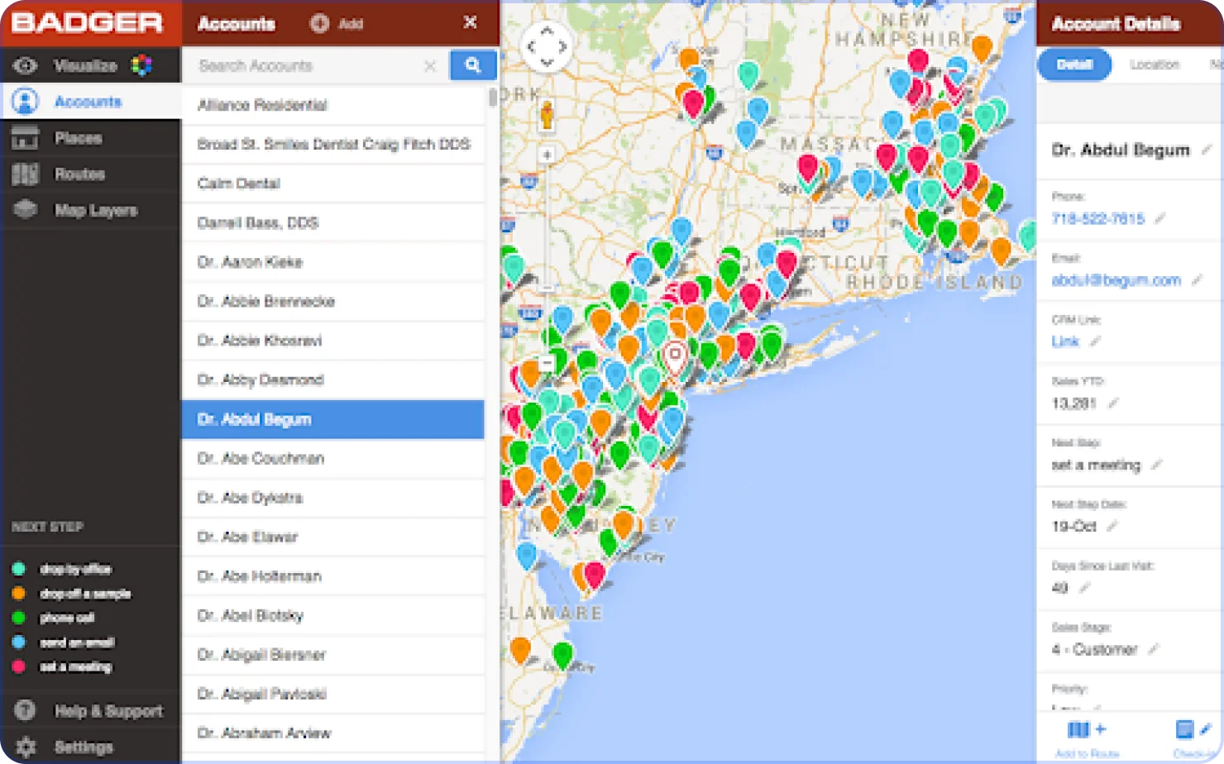Click the Visualize eye icon
Image resolution: width=1224 pixels, height=764 pixels.
coord(26,65)
